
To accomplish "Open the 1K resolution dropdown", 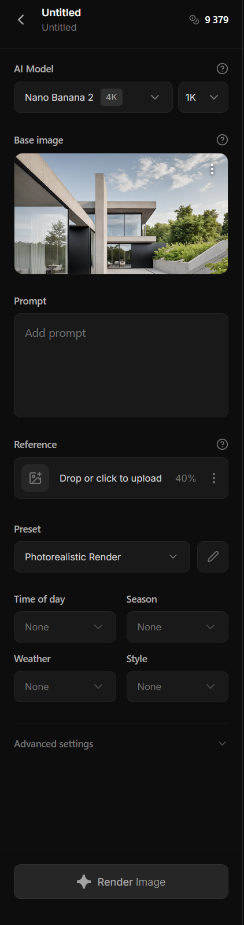I will 203,97.
